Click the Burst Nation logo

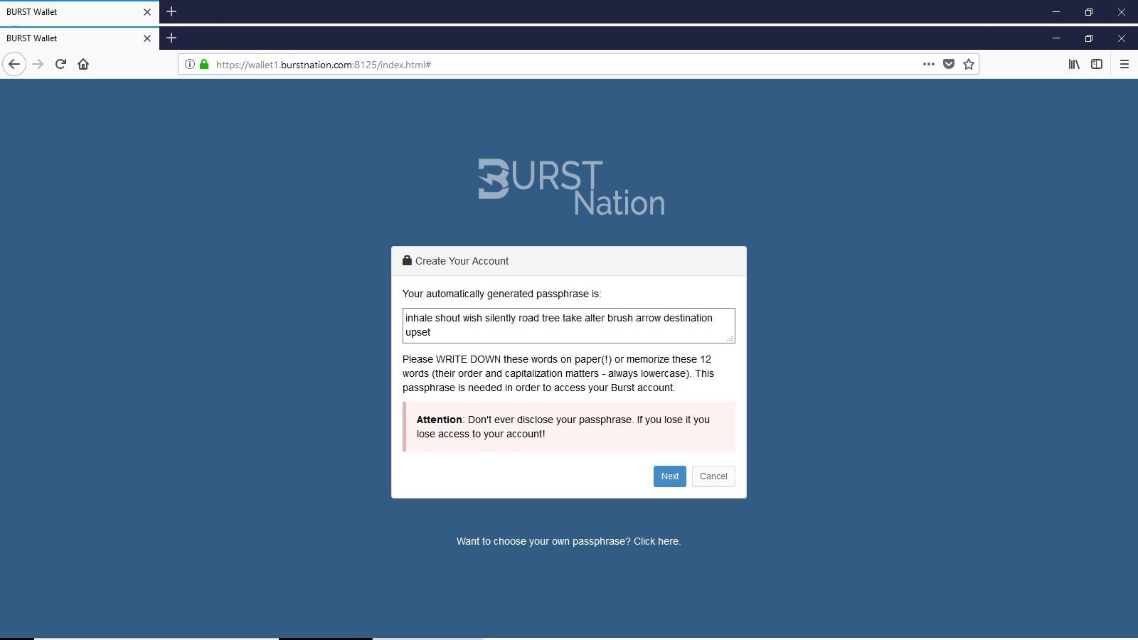[x=571, y=187]
